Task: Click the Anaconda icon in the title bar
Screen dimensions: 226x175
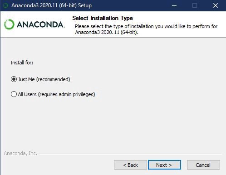Action: point(5,5)
